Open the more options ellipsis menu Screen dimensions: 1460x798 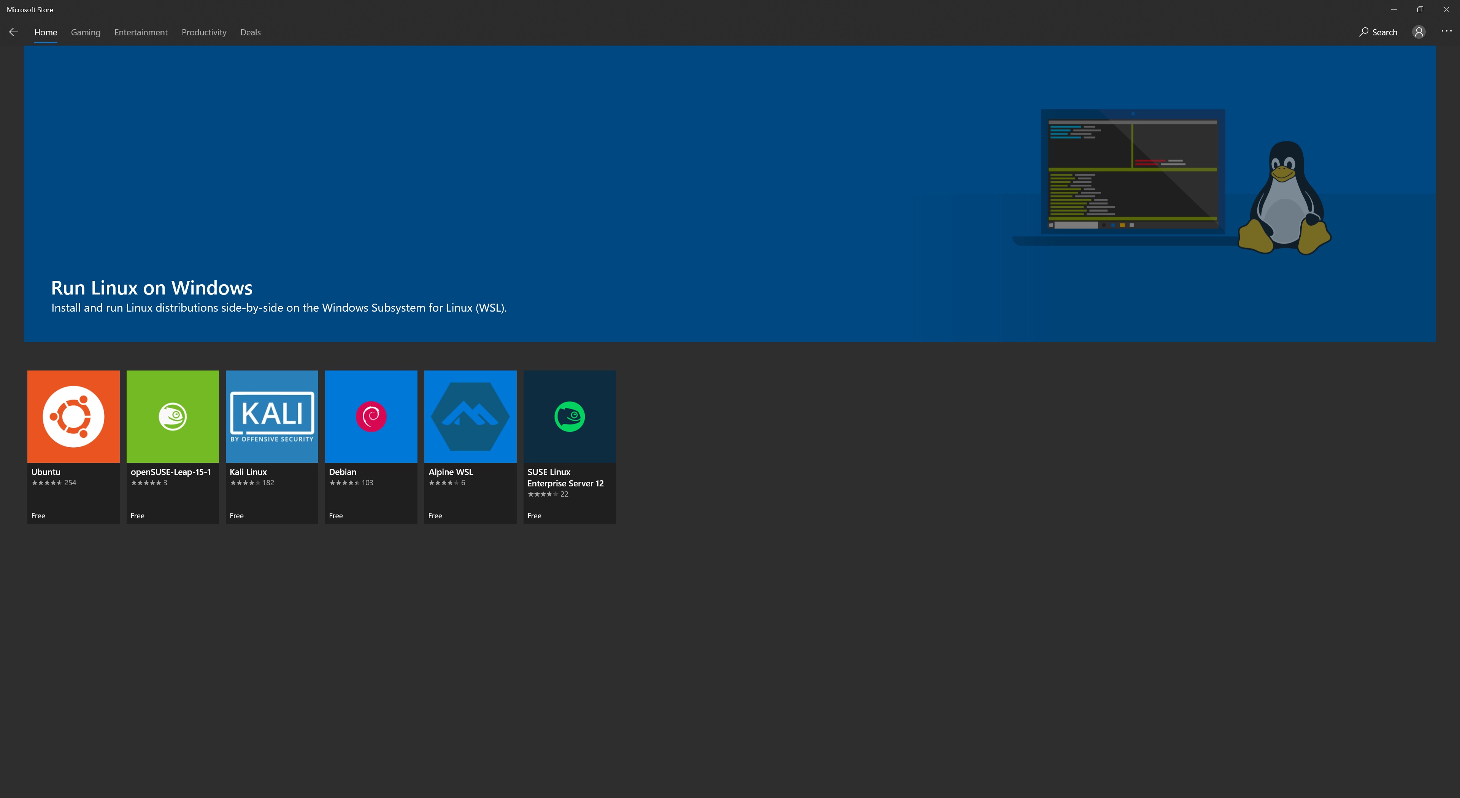coord(1446,31)
